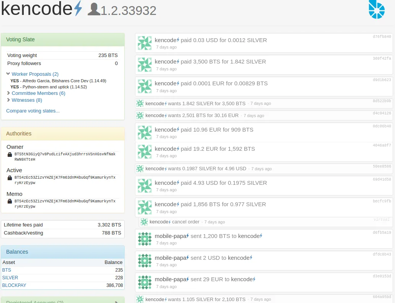Click the account user icon beside 1.2.33932
This screenshot has height=303, width=395.
coord(94,9)
